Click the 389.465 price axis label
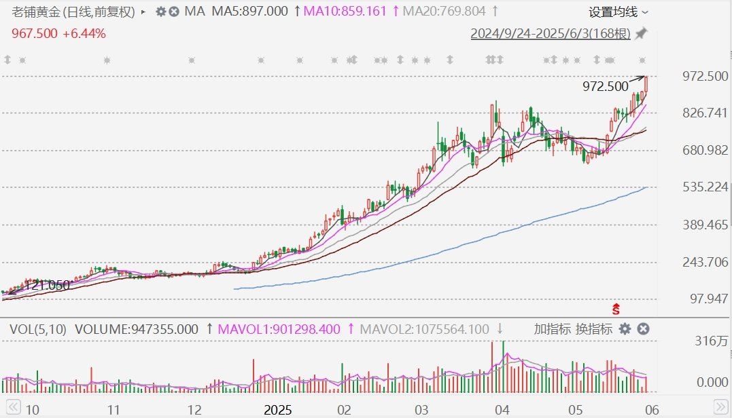Image resolution: width=732 pixels, height=418 pixels. pos(705,225)
